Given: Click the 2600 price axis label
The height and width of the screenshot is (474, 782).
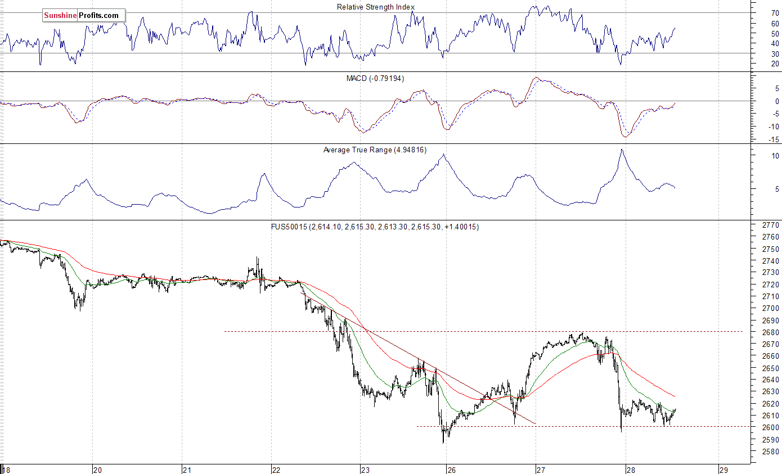Looking at the screenshot, I should pyautogui.click(x=770, y=427).
